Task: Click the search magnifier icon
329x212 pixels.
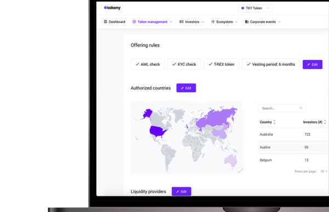Action: point(301,108)
